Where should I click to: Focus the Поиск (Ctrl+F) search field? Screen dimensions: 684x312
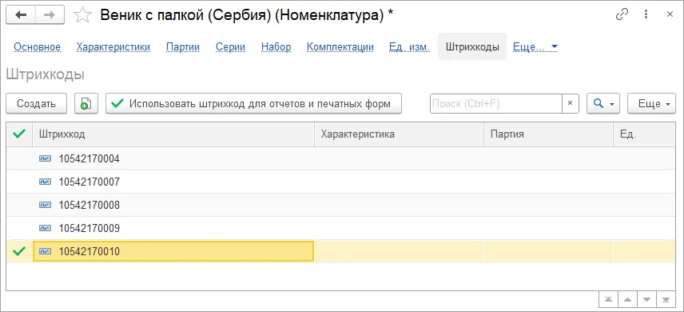point(496,103)
